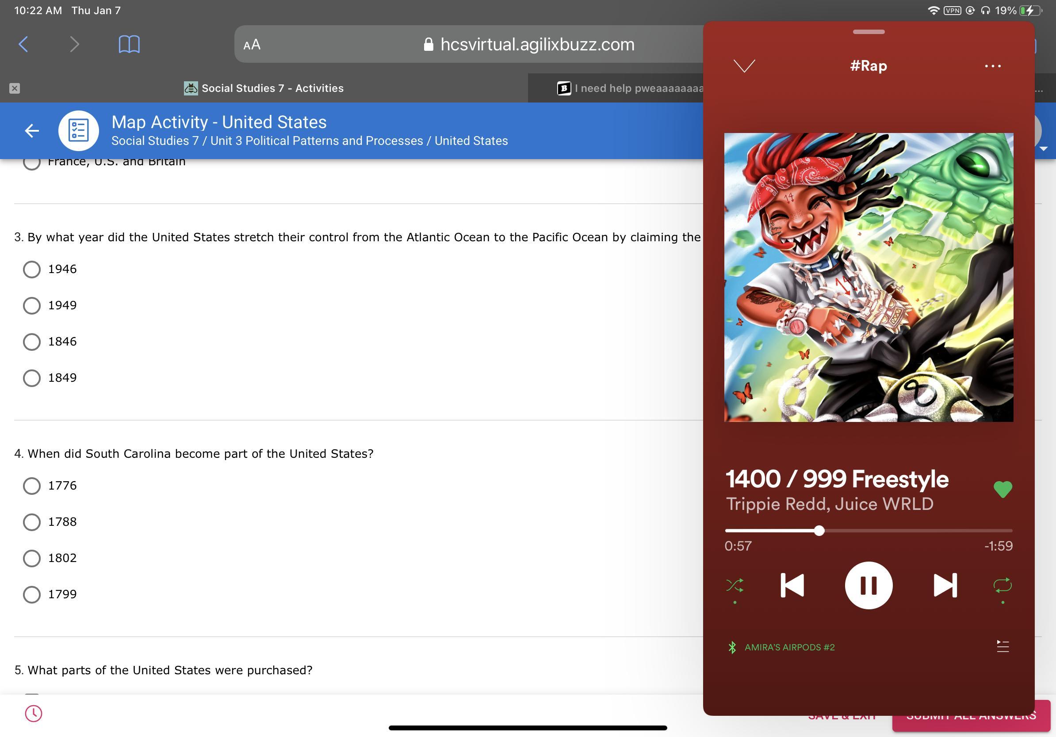Choose 1788 for South Carolina question
Screen dimensions: 1056x737
pyautogui.click(x=32, y=522)
